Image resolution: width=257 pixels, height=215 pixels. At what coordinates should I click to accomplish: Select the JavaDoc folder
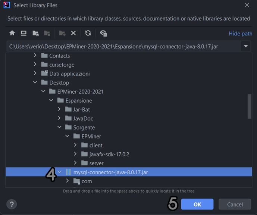coord(129,118)
